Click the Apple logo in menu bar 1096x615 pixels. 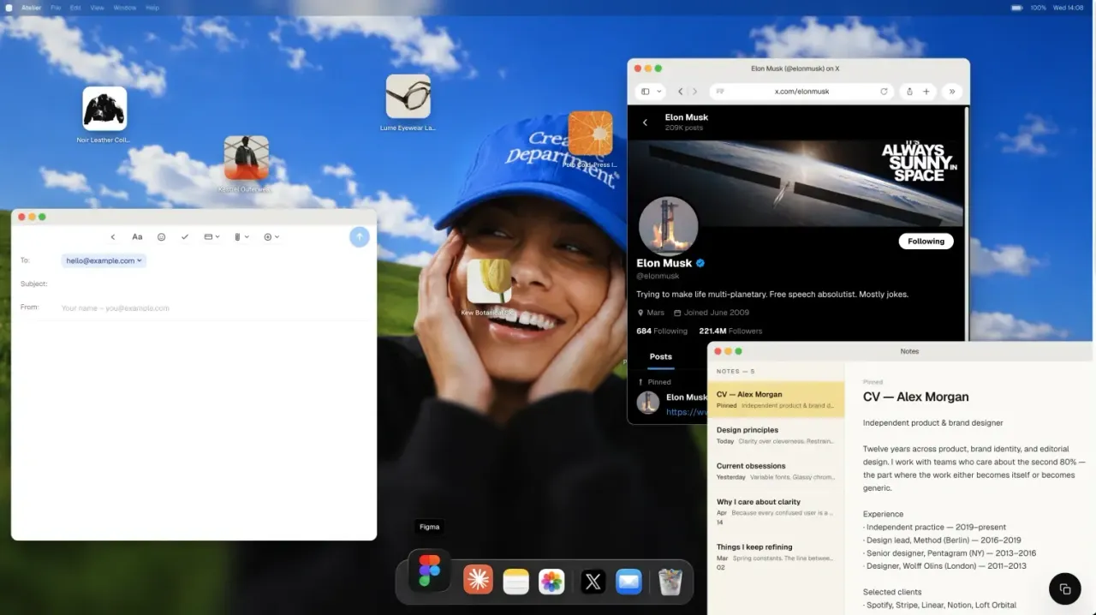pyautogui.click(x=9, y=8)
